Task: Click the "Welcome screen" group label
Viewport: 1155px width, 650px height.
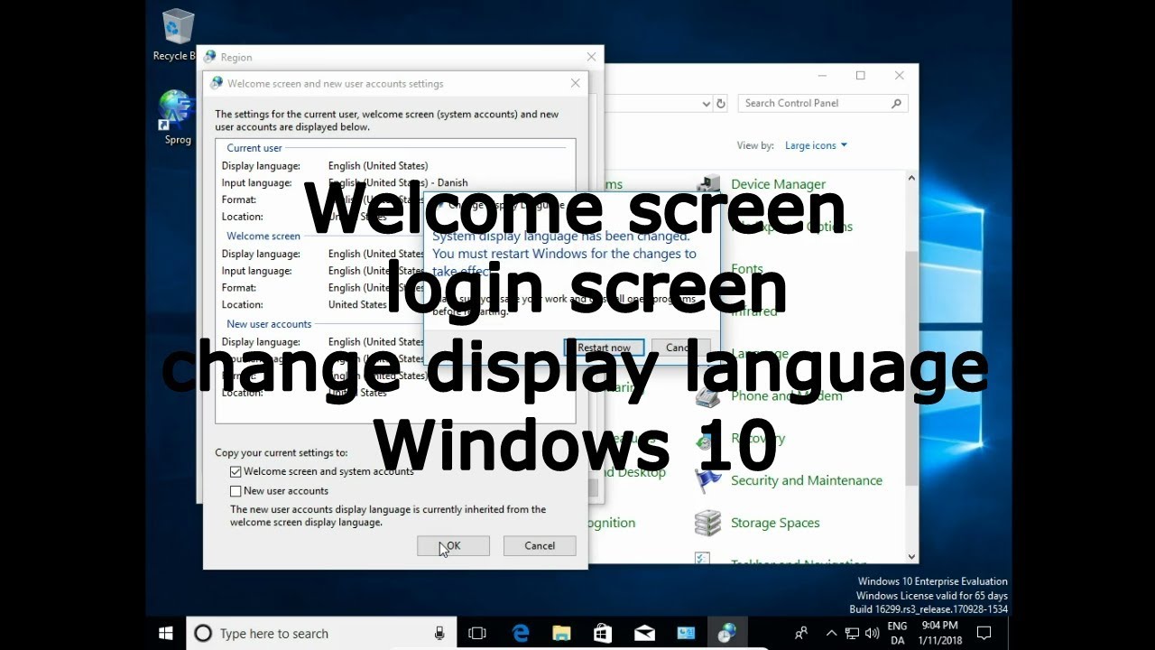Action: [x=263, y=237]
